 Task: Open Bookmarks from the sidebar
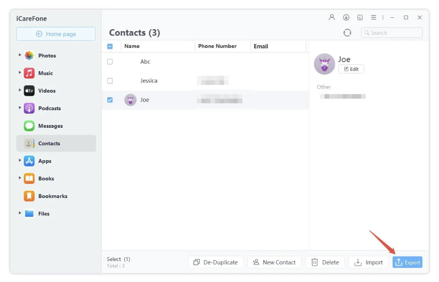(x=52, y=196)
